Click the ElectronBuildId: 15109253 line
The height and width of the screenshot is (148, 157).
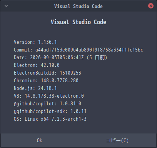point(47,73)
